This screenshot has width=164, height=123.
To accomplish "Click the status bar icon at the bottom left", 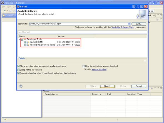I will [x=5, y=120].
